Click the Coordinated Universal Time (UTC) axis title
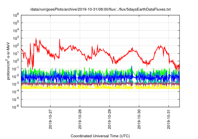The height and width of the screenshot is (139, 198). click(100, 136)
